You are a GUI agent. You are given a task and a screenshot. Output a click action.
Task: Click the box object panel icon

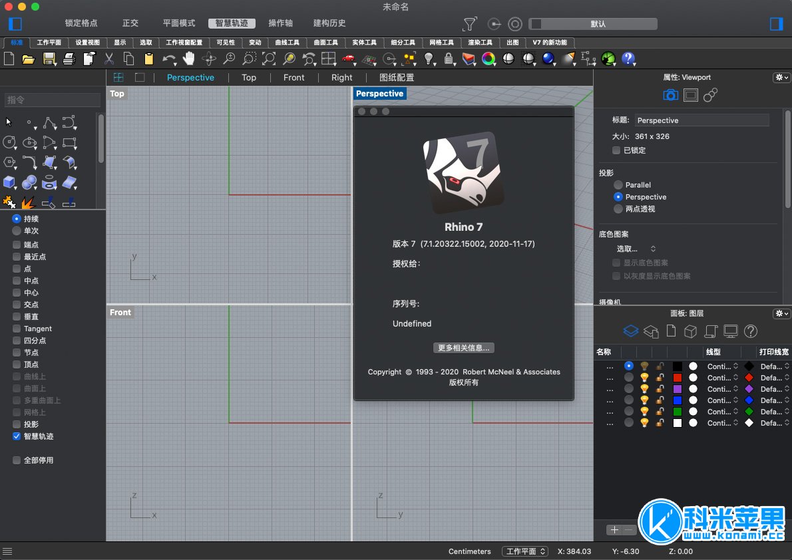(x=690, y=331)
